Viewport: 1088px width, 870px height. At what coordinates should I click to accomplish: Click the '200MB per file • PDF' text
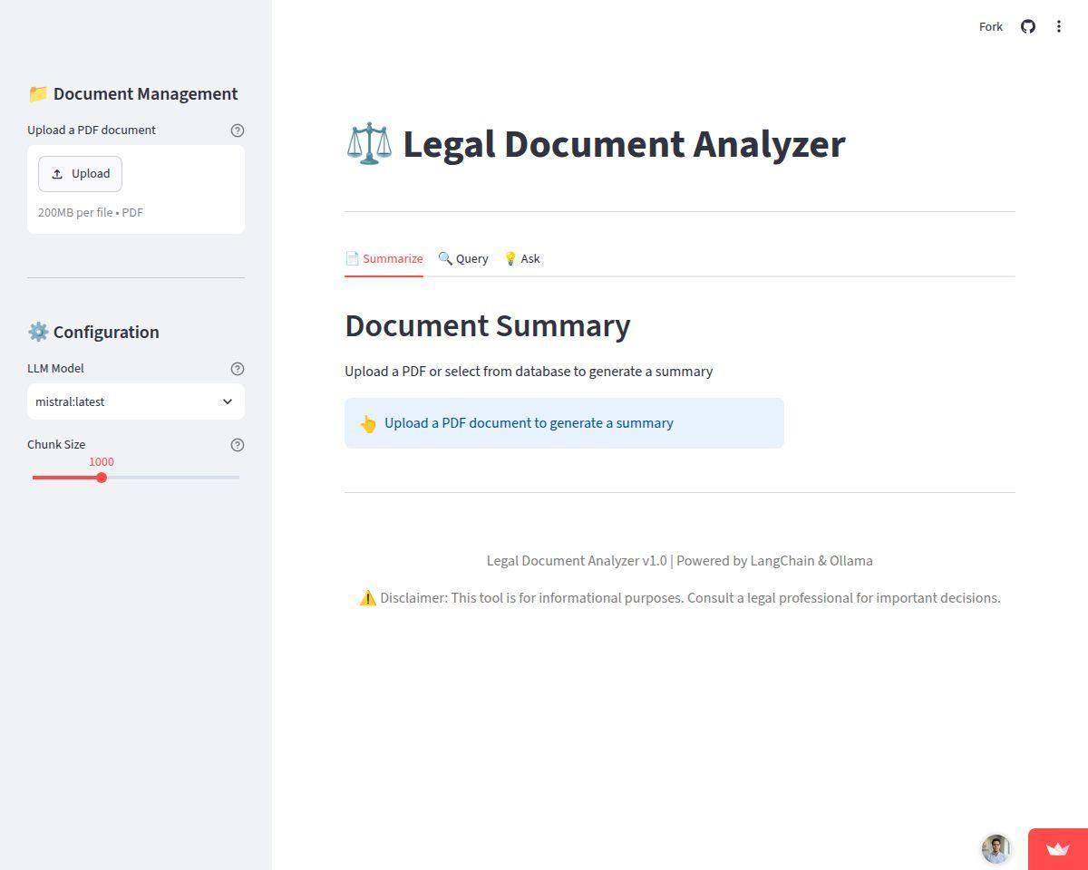(91, 213)
